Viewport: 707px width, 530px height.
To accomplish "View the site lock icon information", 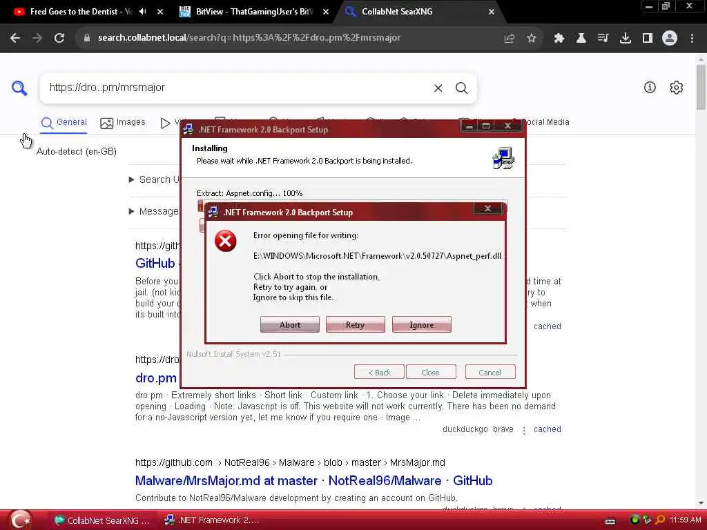I will tap(87, 38).
